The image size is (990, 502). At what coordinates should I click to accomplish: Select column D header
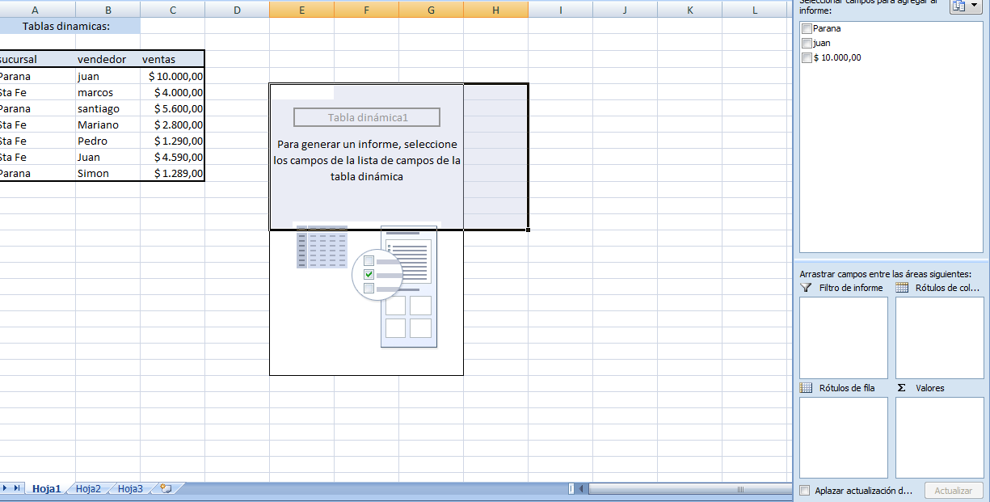tap(237, 10)
